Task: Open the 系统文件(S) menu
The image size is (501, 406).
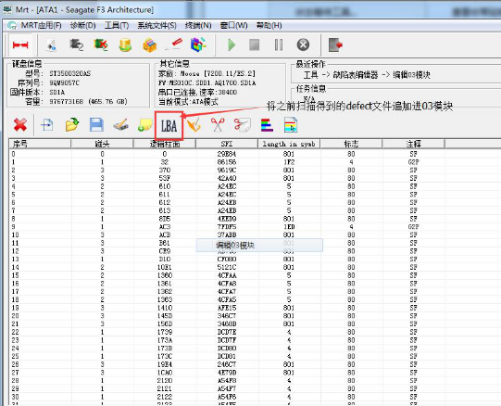Action: coord(157,25)
